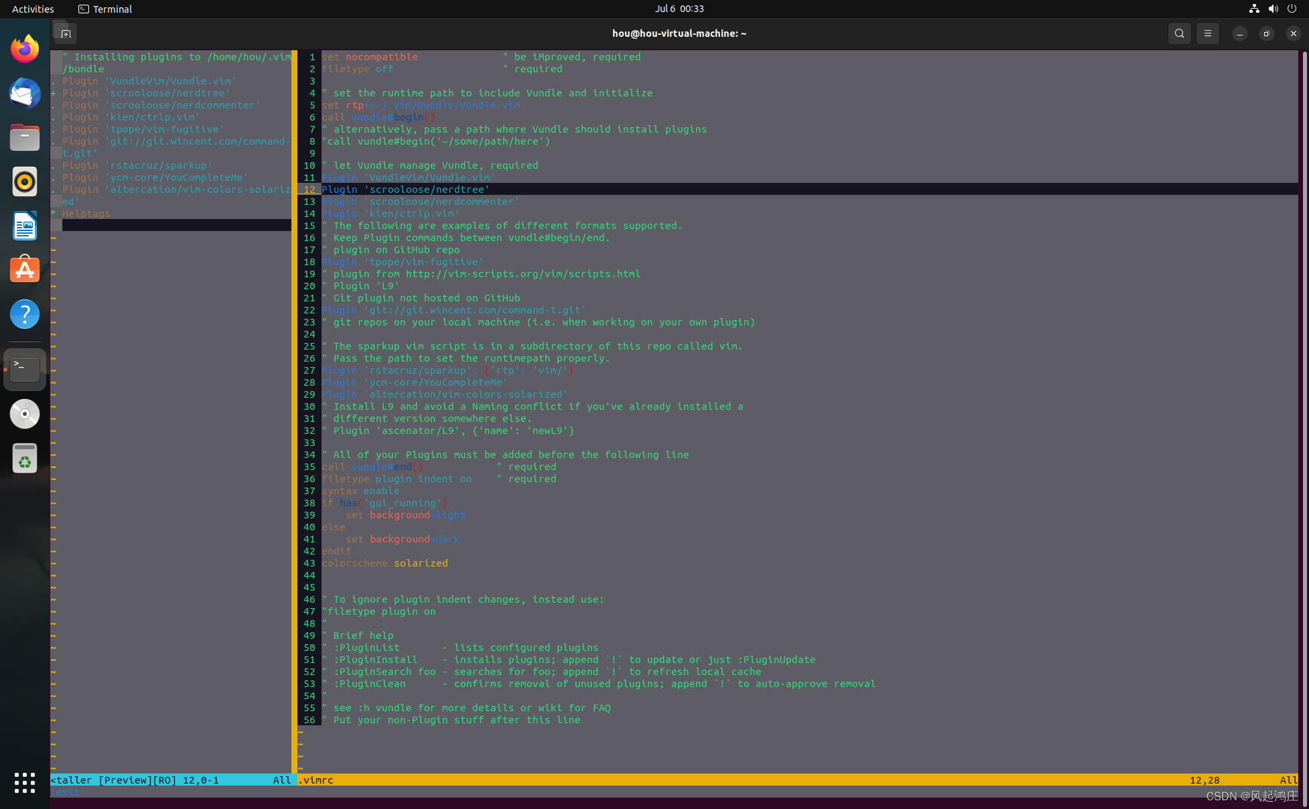Click 'colorscheme solarized' on line 43

point(385,563)
